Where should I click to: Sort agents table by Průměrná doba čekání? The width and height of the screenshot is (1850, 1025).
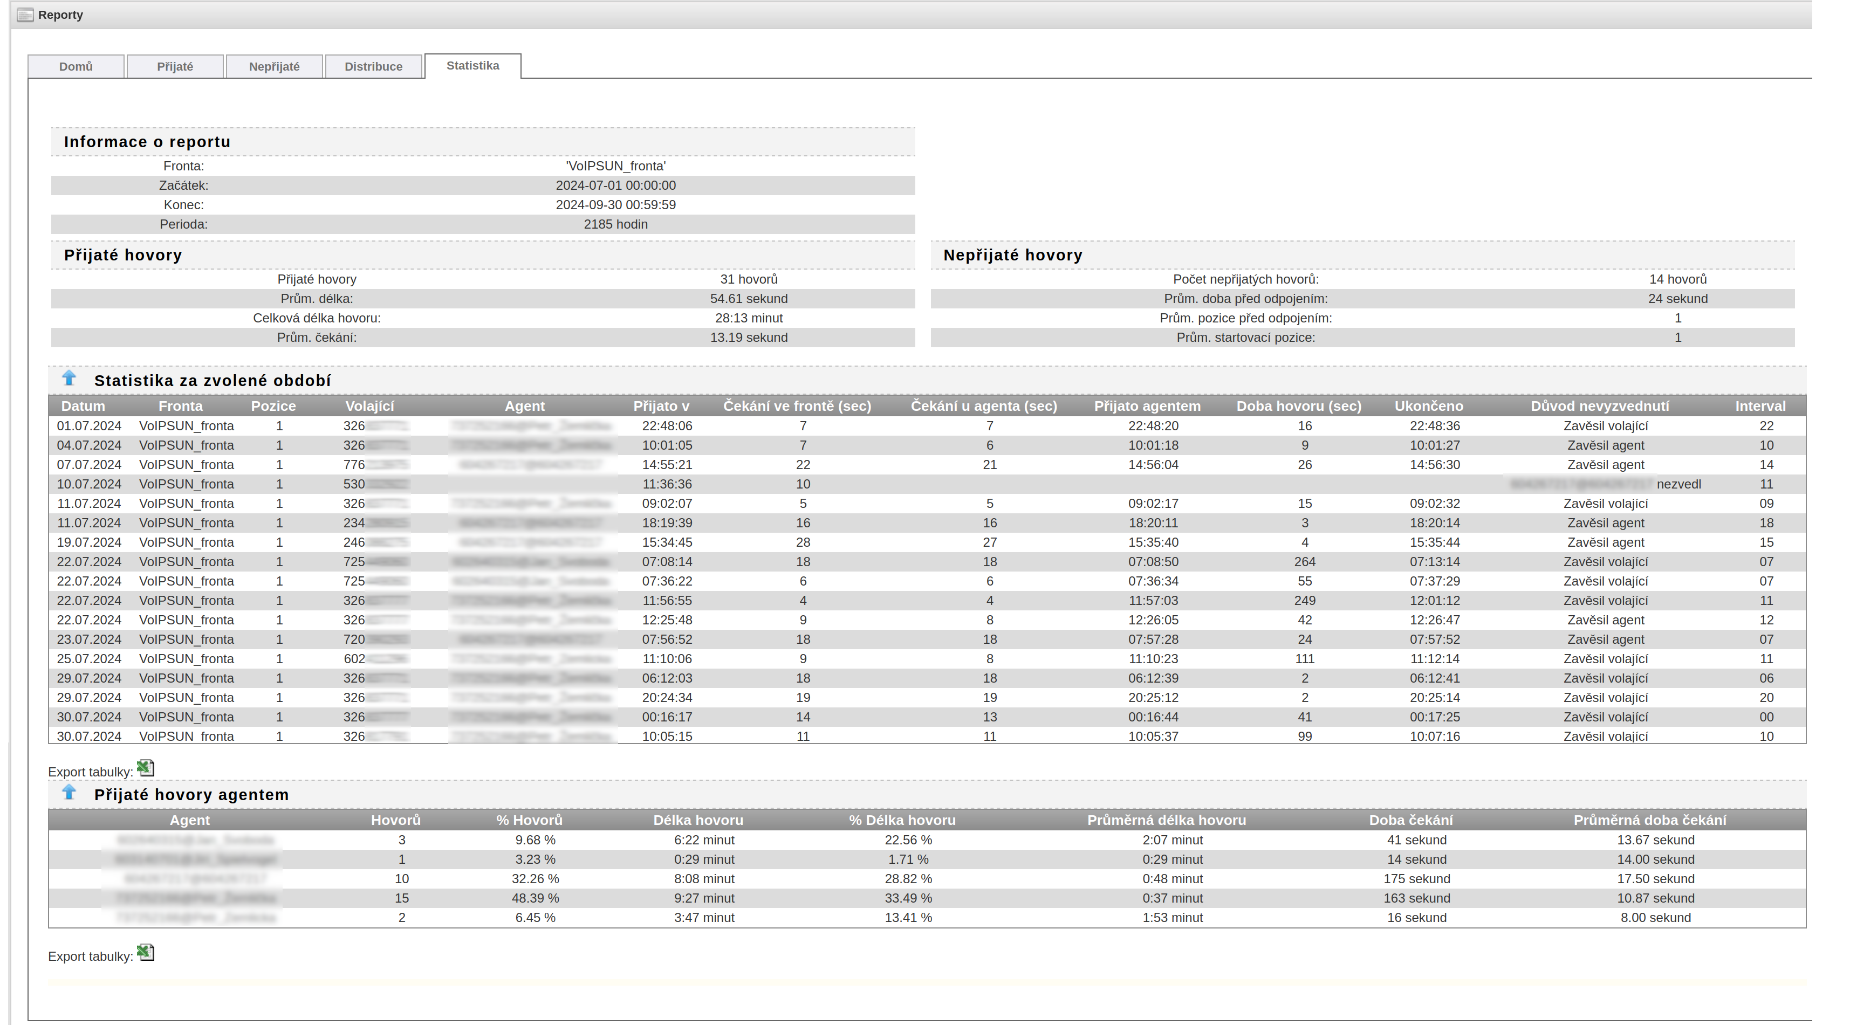[1650, 821]
